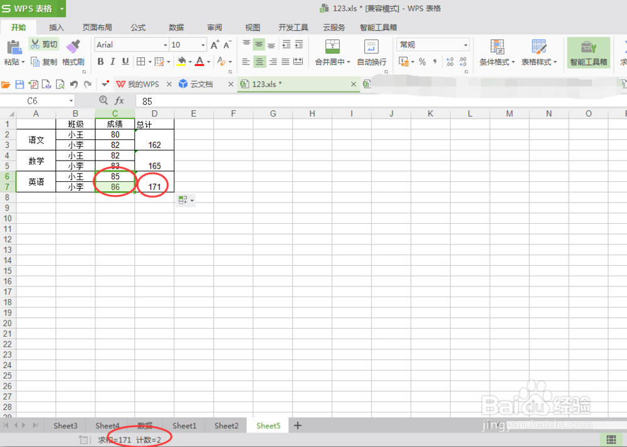627x447 pixels.
Task: Apply comma thousands separator
Action: (435, 61)
